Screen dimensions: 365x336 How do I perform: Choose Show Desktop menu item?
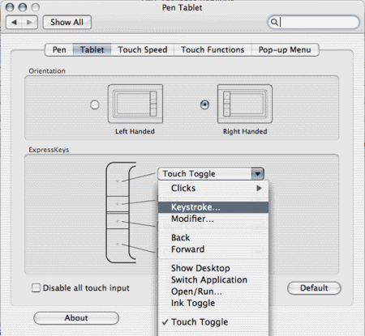tap(213, 268)
